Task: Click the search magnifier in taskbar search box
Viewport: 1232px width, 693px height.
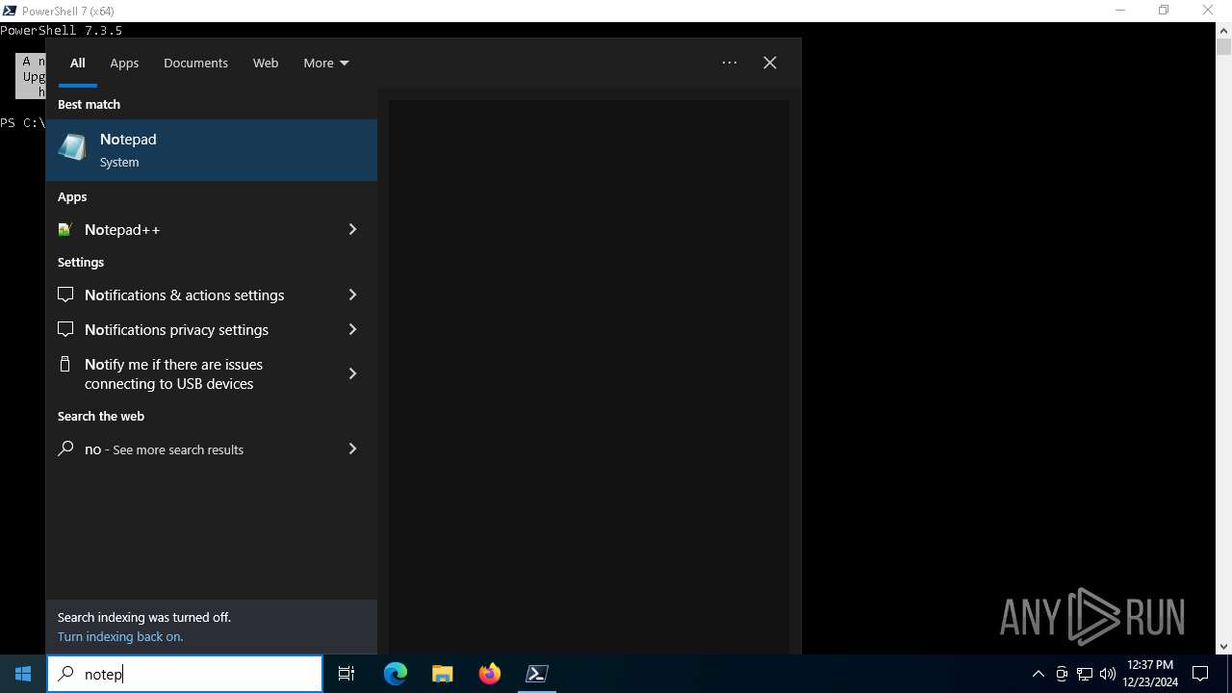Action: pos(66,674)
